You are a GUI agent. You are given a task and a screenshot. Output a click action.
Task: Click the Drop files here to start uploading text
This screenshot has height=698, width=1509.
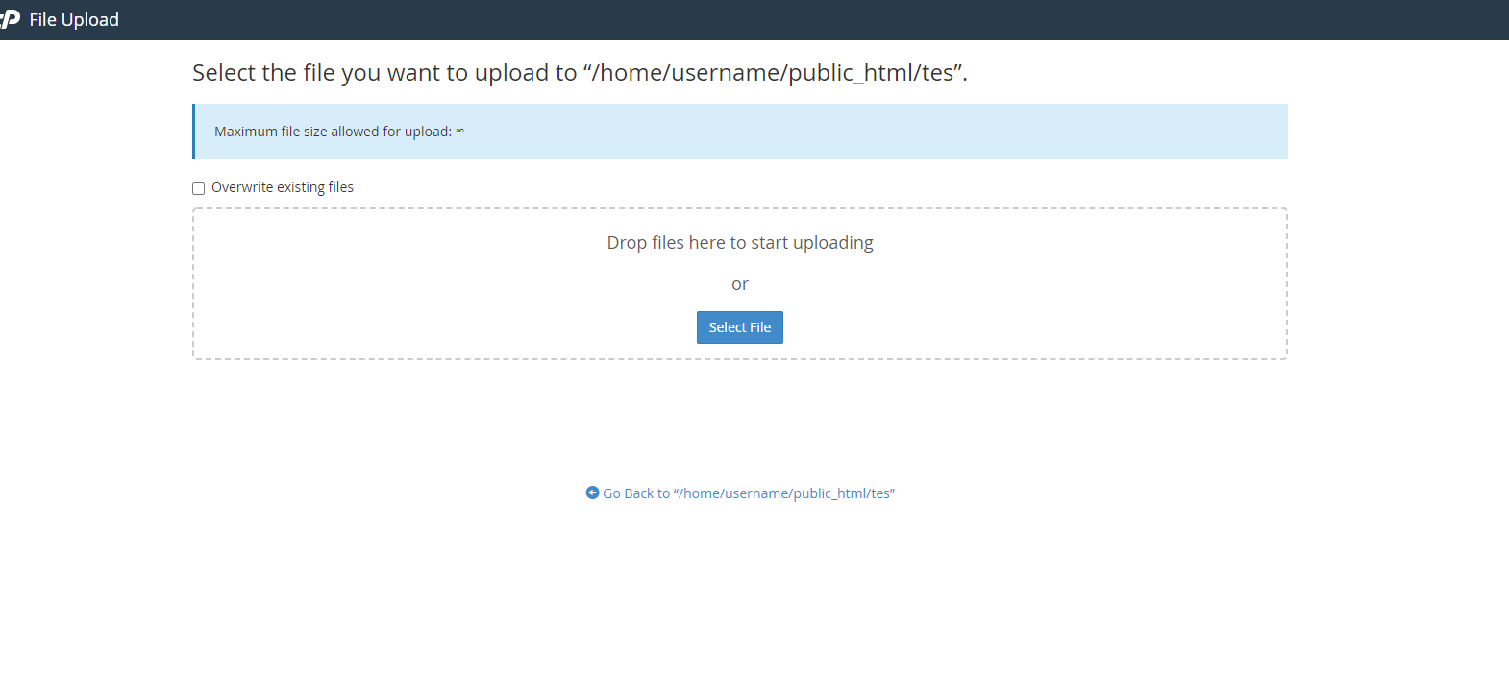click(x=740, y=243)
